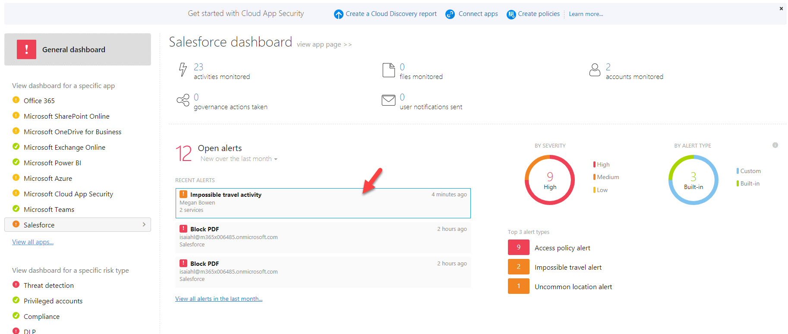Click the Microsoft OneDrive for Business status icon
Image resolution: width=788 pixels, height=334 pixels.
click(16, 131)
